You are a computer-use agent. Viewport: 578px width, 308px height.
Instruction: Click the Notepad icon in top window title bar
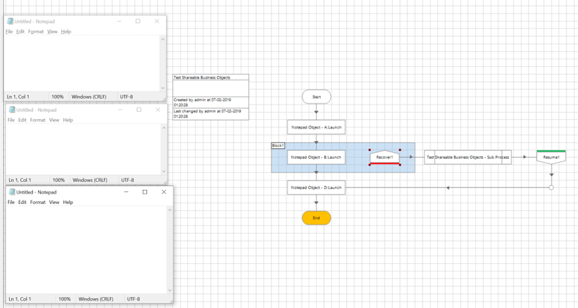click(x=10, y=22)
